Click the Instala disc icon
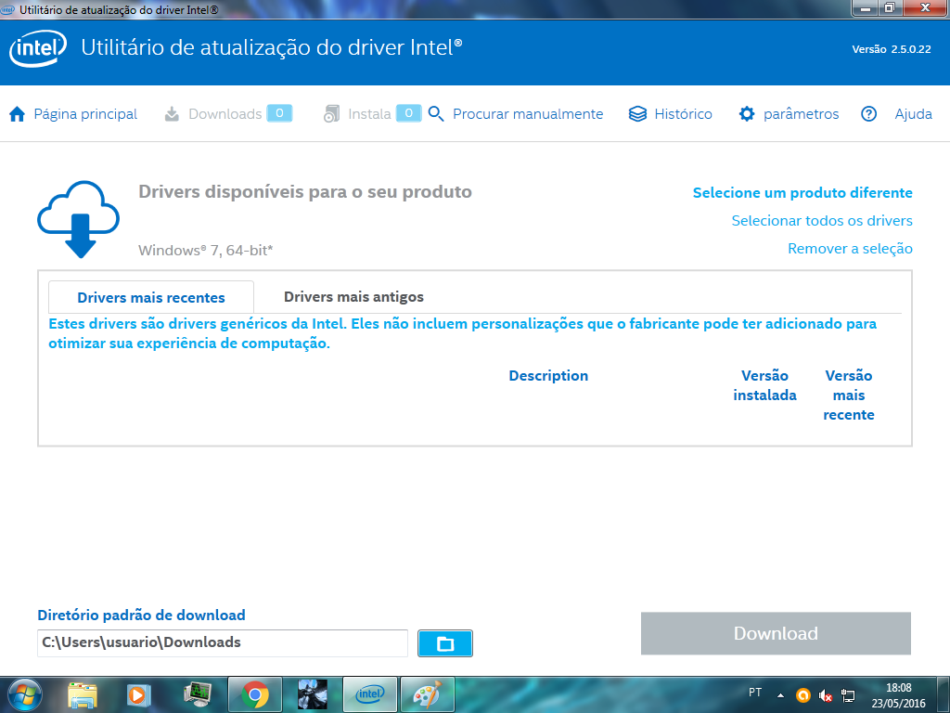This screenshot has height=713, width=950. (331, 114)
